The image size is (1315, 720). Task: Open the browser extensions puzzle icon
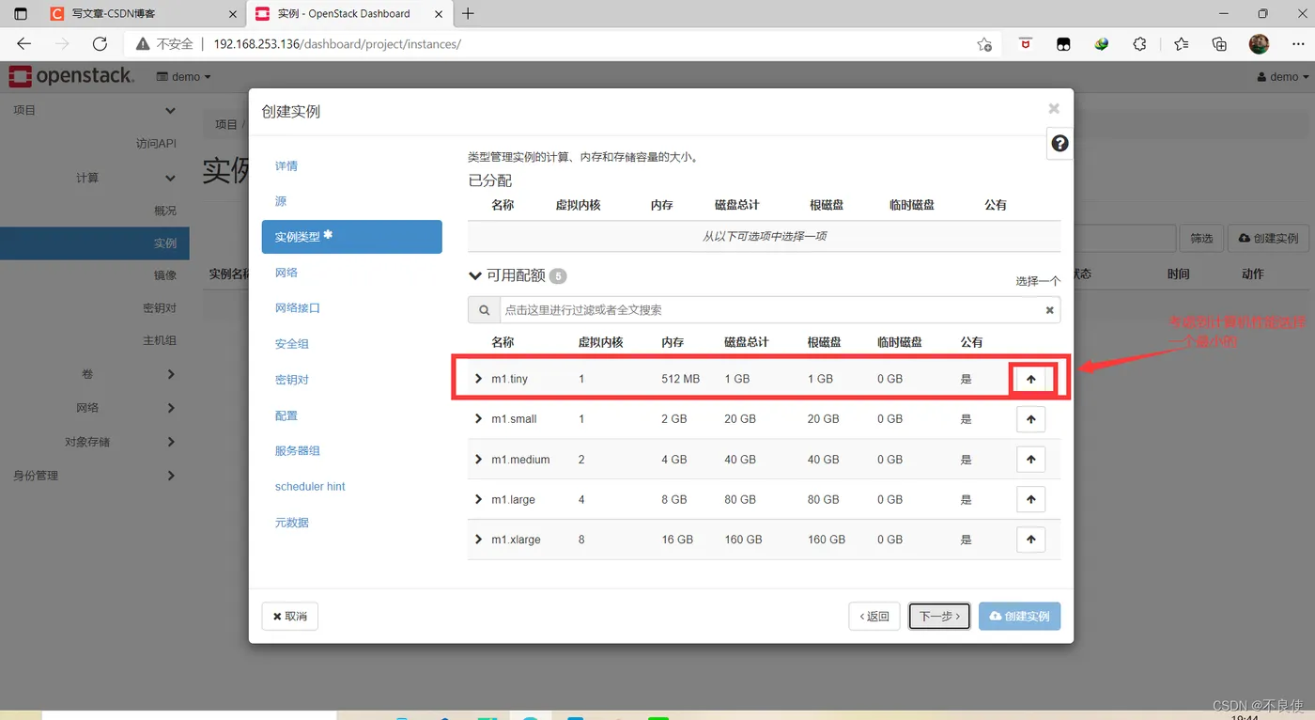point(1139,44)
